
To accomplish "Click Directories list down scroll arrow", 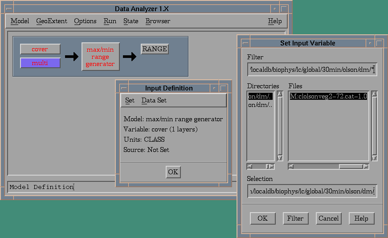I will pos(280,158).
